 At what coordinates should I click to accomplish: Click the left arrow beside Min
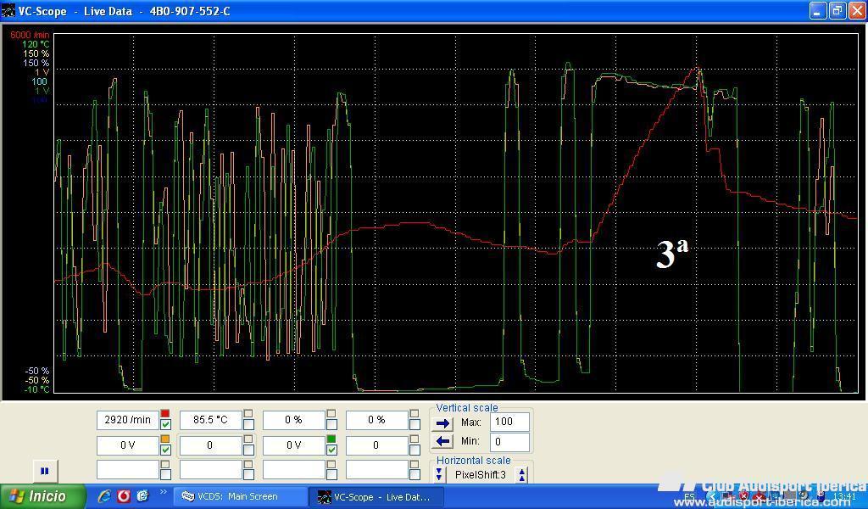(442, 441)
